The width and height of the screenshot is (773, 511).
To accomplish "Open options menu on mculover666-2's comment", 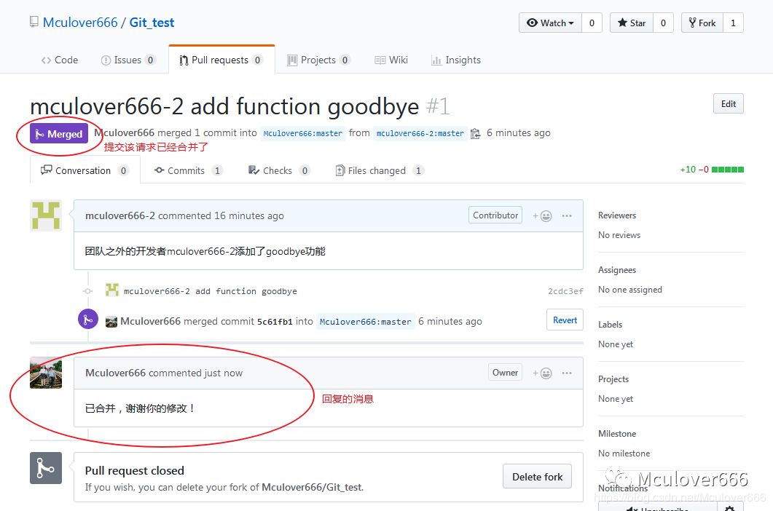I will coord(567,215).
